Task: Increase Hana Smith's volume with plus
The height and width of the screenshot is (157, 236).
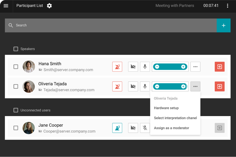Action: click(183, 67)
